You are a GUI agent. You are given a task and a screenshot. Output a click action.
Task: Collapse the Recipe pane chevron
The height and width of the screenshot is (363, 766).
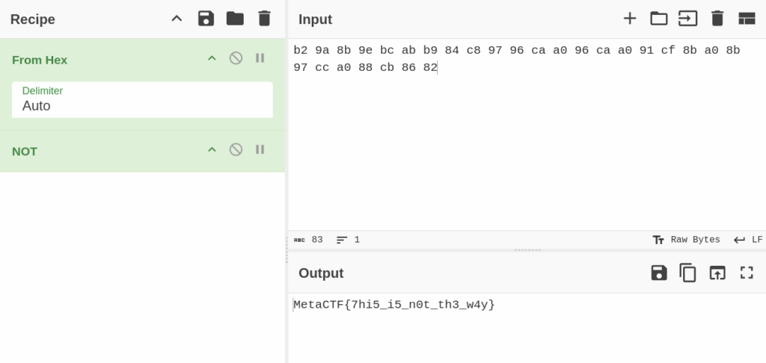tap(177, 19)
